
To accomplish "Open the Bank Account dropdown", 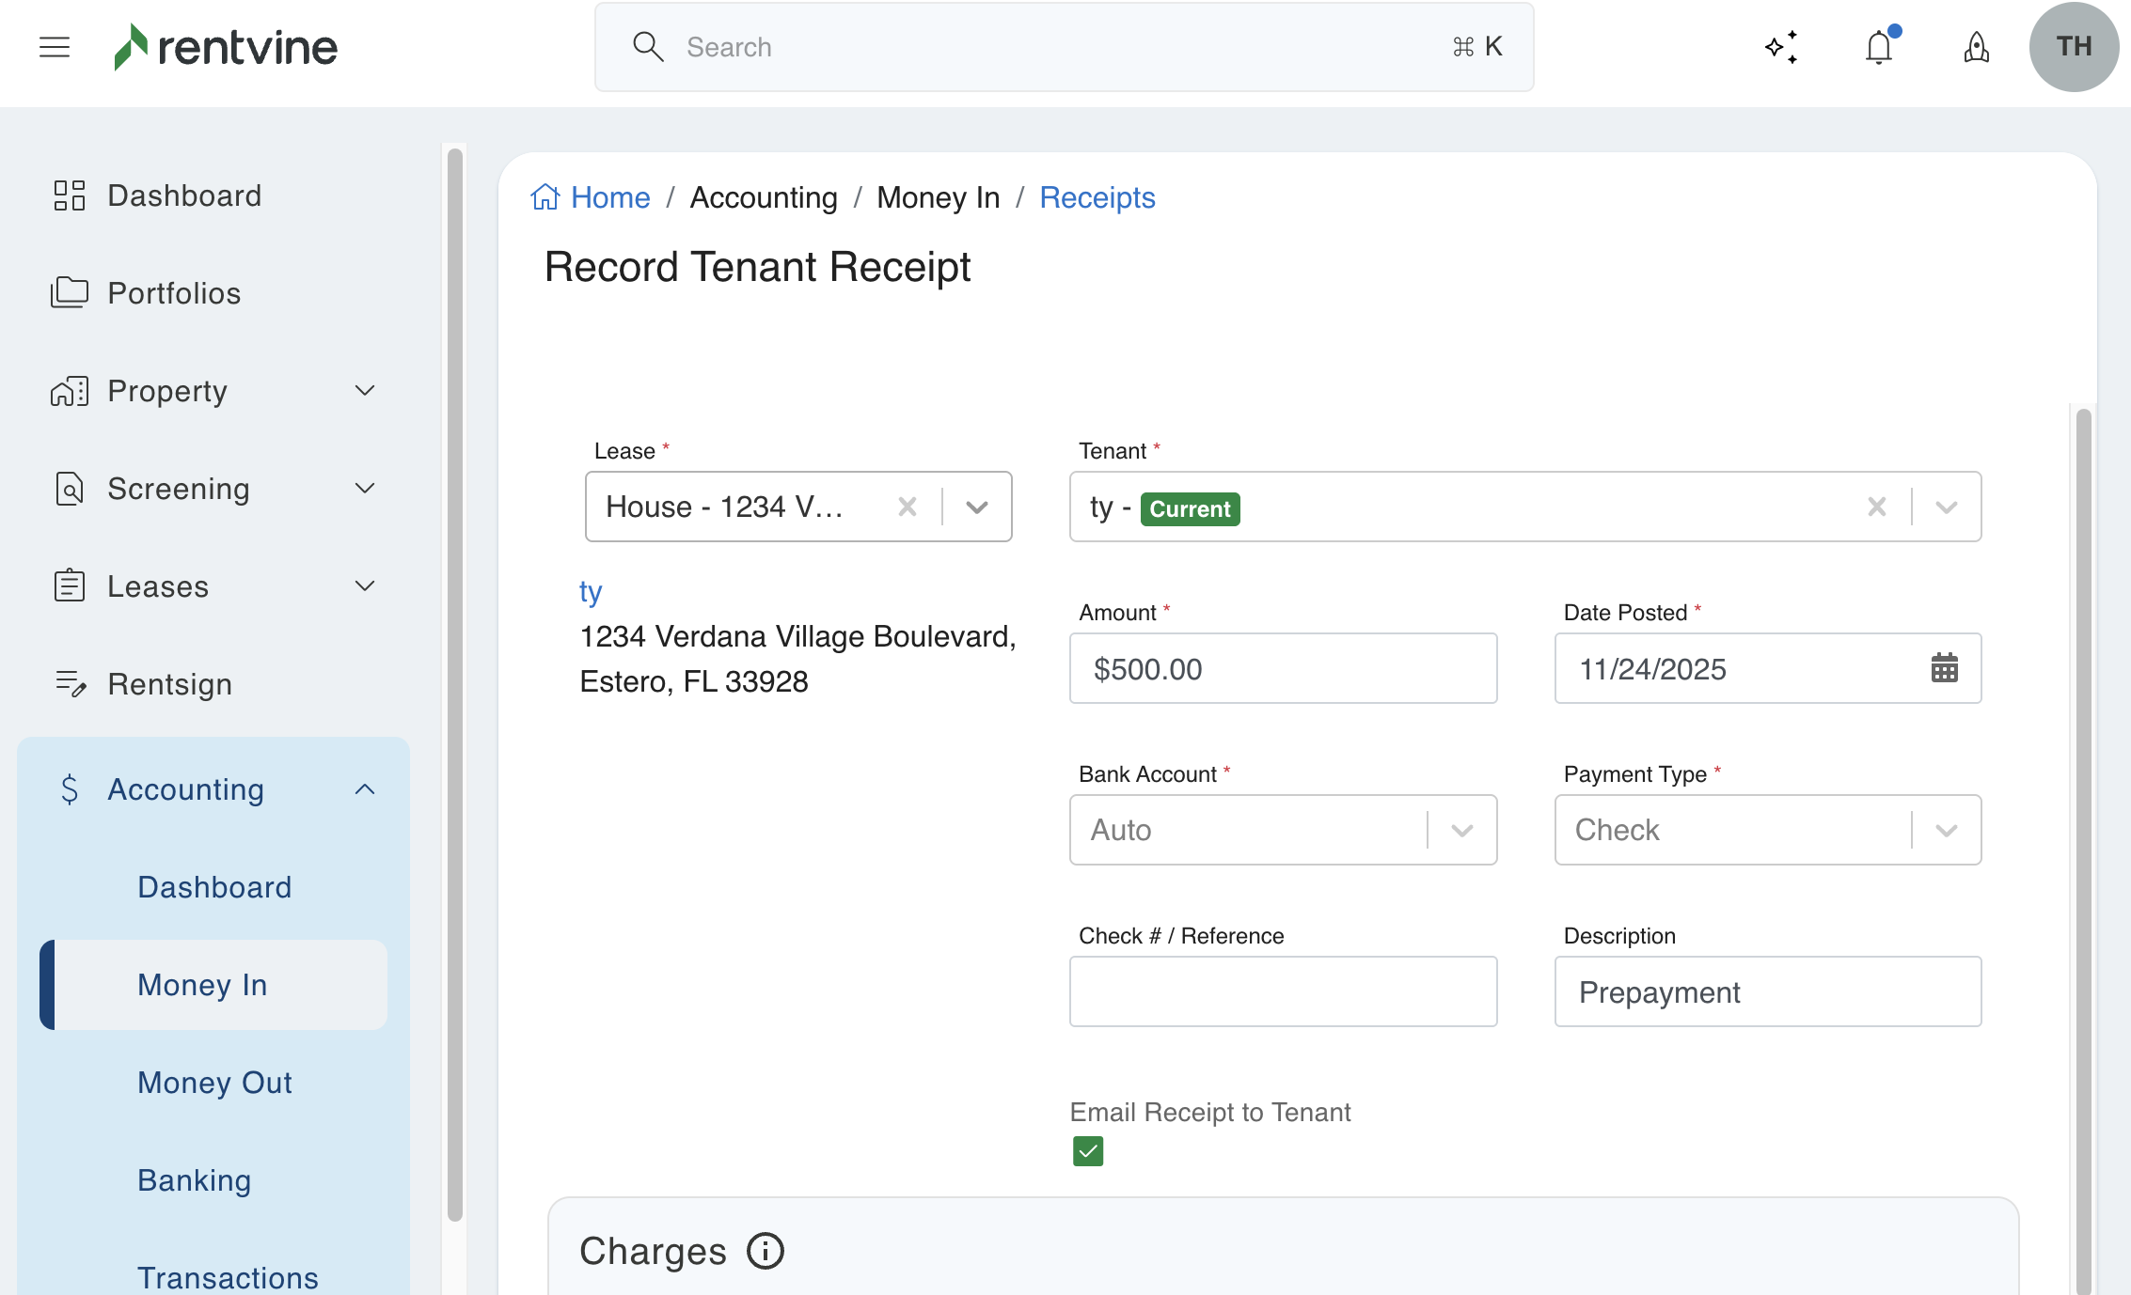I will click(x=1461, y=830).
